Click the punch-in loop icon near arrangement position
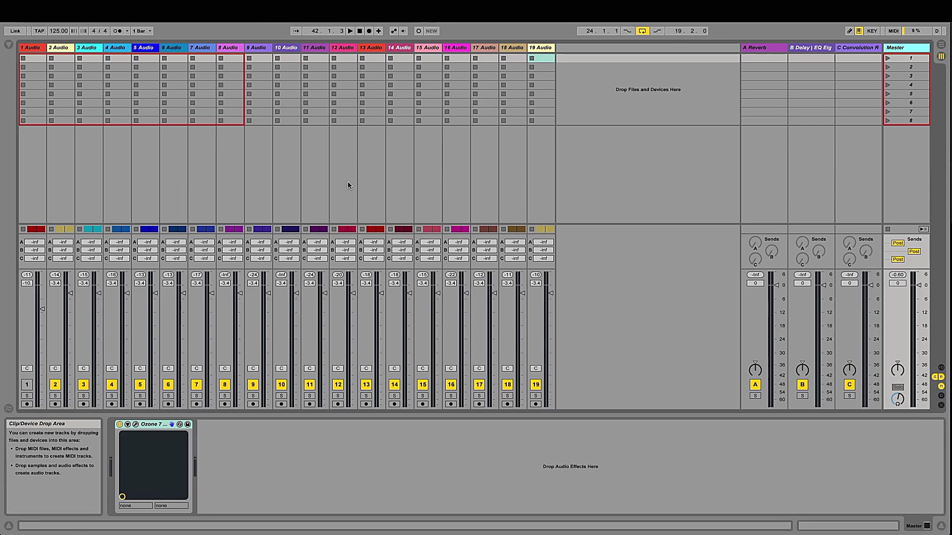Viewport: 952px width, 535px height. pos(627,31)
